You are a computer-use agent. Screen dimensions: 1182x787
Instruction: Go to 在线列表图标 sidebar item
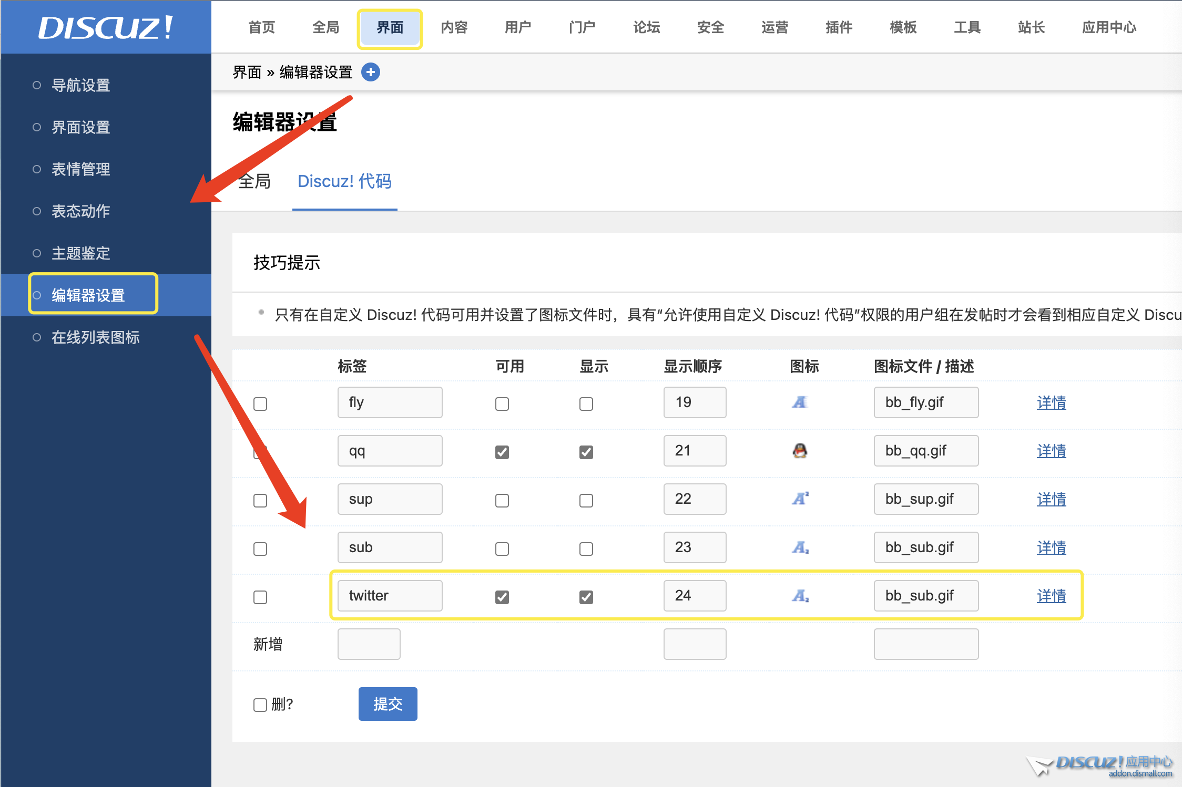(x=95, y=337)
